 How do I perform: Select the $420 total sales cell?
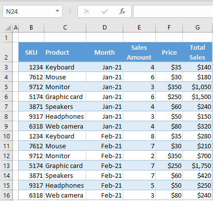197,175
